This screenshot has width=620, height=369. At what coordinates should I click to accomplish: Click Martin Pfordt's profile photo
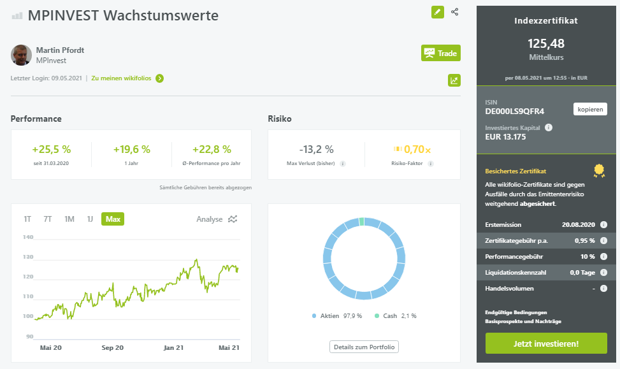(x=22, y=55)
